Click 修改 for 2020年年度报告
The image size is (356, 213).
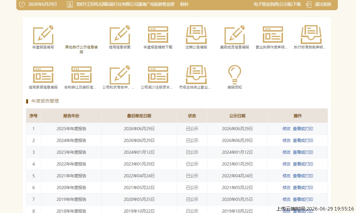[x=286, y=188]
